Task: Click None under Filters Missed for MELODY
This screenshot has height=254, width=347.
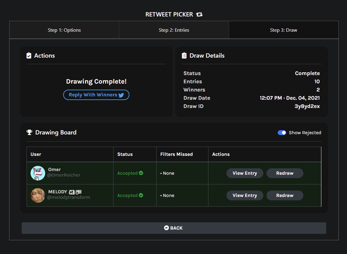Action: pos(168,196)
